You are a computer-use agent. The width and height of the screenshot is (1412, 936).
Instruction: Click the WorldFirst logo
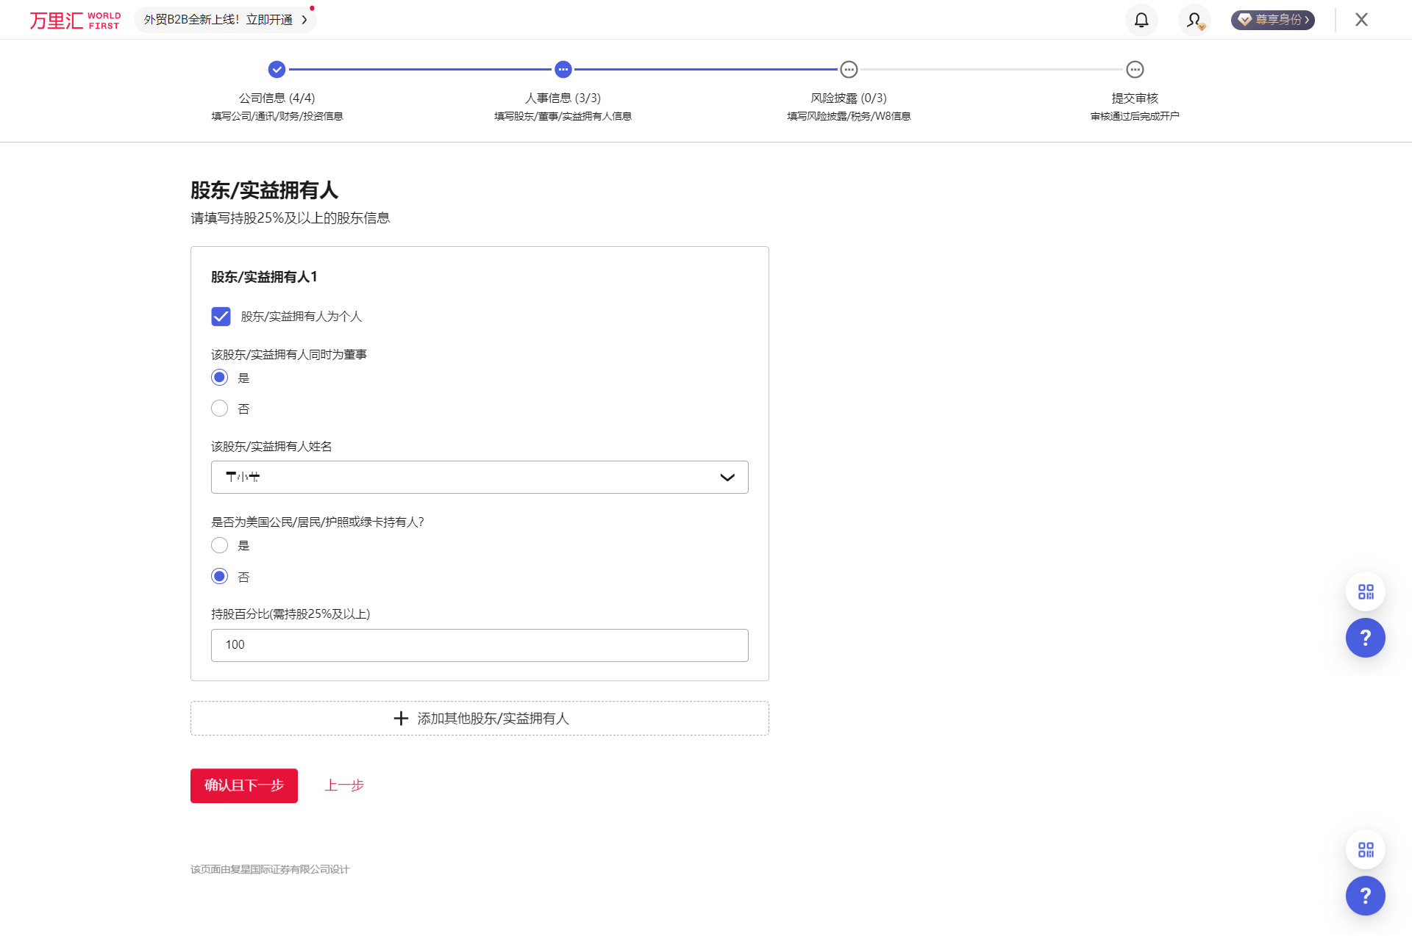click(74, 20)
